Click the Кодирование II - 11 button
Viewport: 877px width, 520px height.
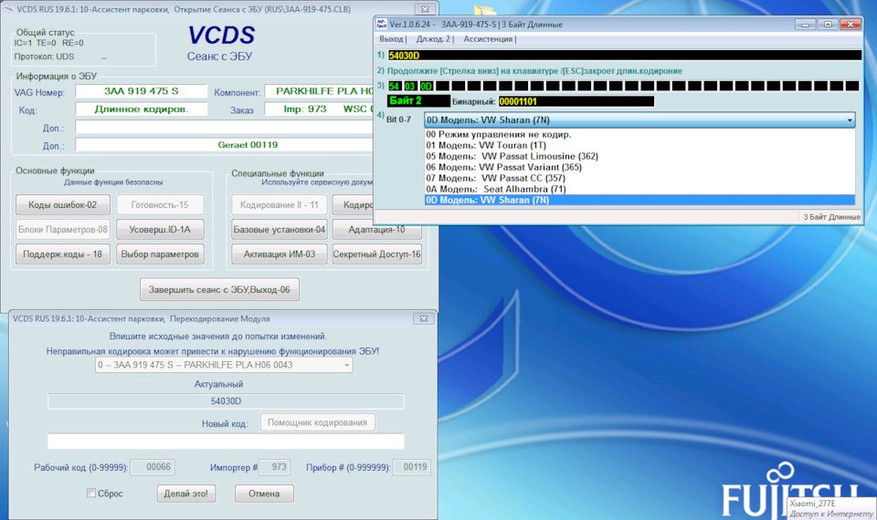[280, 205]
